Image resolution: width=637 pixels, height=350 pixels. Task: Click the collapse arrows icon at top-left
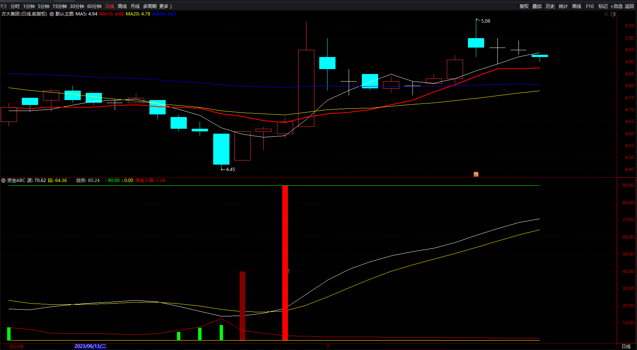point(4,6)
